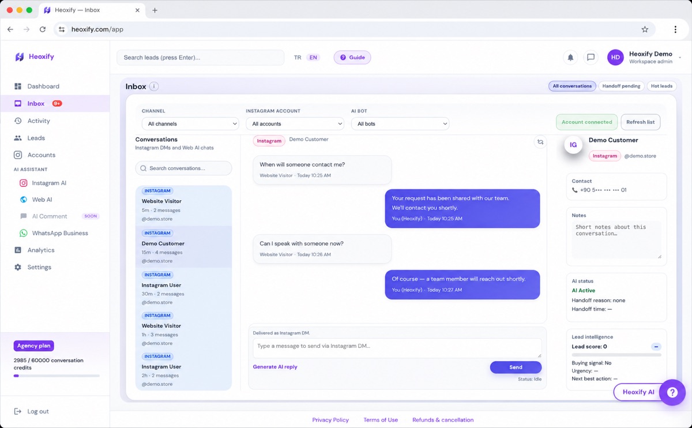Open the Web AI assistant
The width and height of the screenshot is (692, 428).
click(42, 200)
